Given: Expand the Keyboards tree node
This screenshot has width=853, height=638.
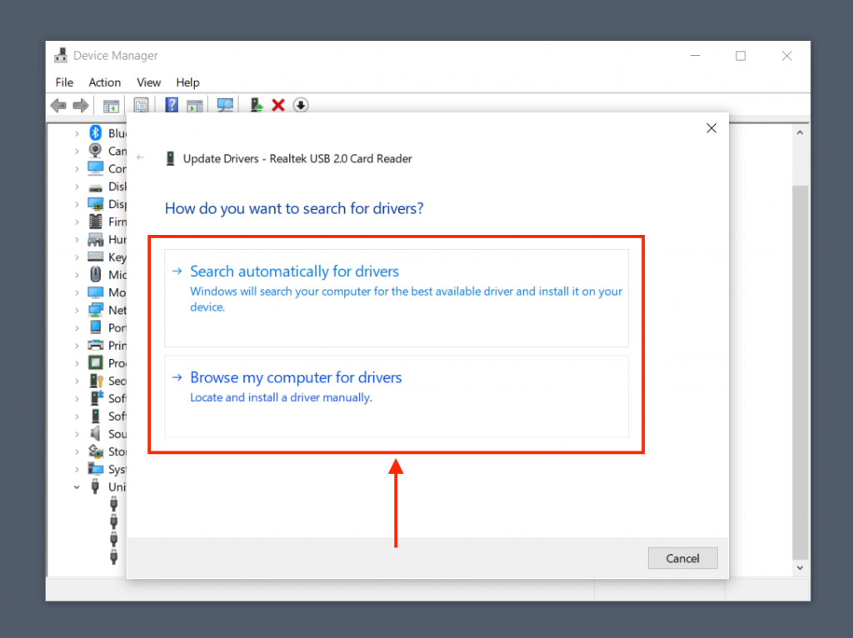Looking at the screenshot, I should (77, 257).
